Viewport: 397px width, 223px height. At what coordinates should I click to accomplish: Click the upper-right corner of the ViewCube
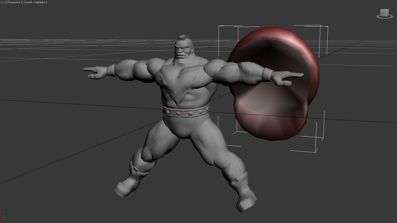(x=388, y=9)
